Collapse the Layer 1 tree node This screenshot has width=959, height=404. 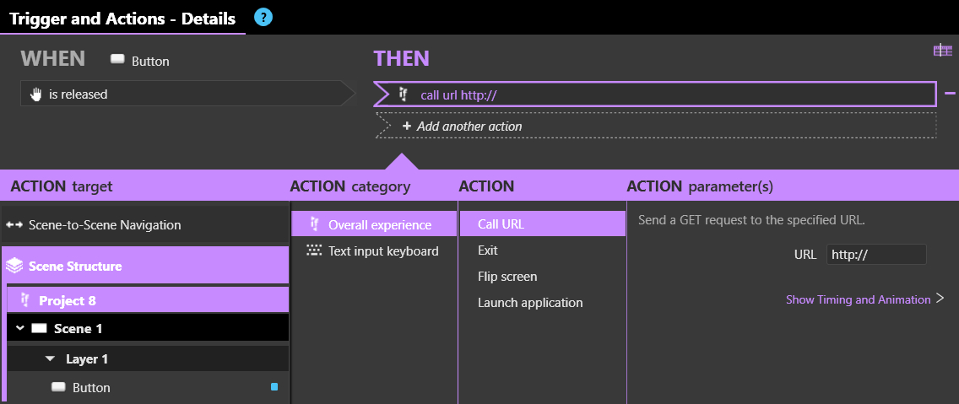(x=50, y=358)
